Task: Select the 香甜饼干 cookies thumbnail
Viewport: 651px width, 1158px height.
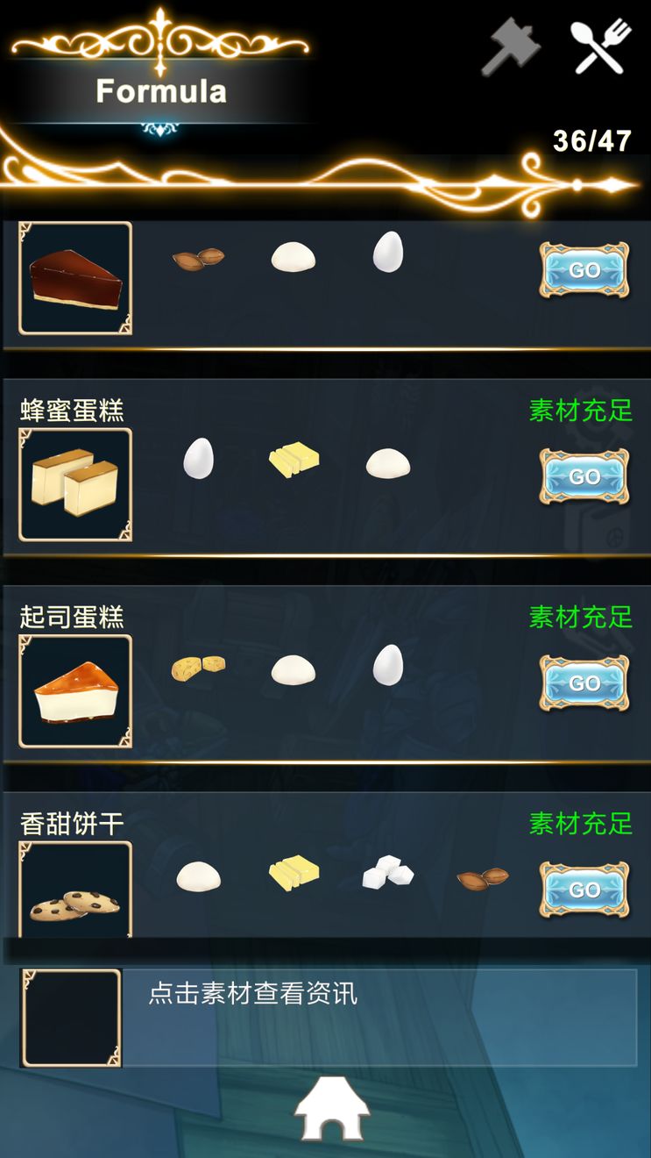Action: [x=75, y=890]
